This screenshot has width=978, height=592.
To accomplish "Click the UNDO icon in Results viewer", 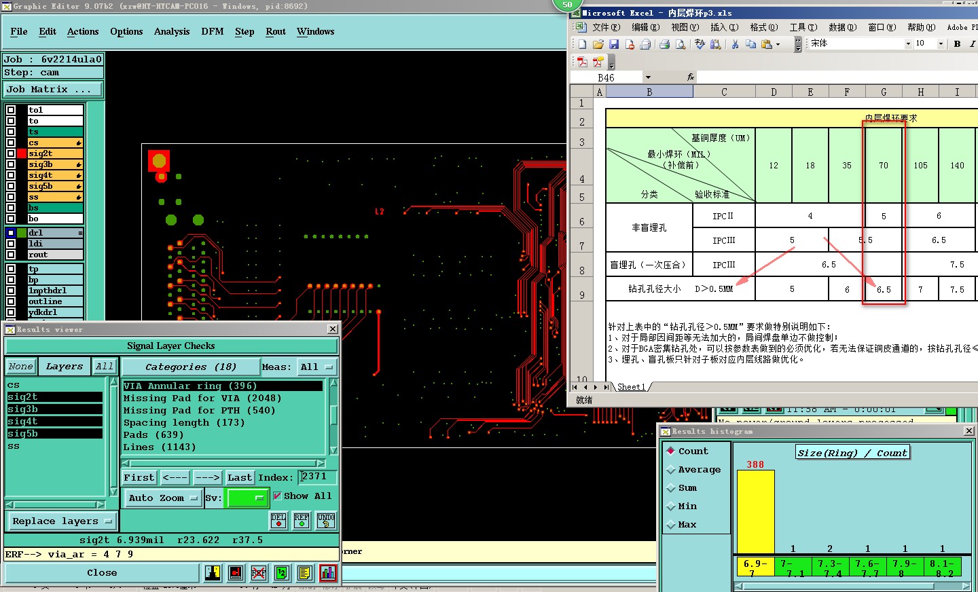I will coord(326,521).
